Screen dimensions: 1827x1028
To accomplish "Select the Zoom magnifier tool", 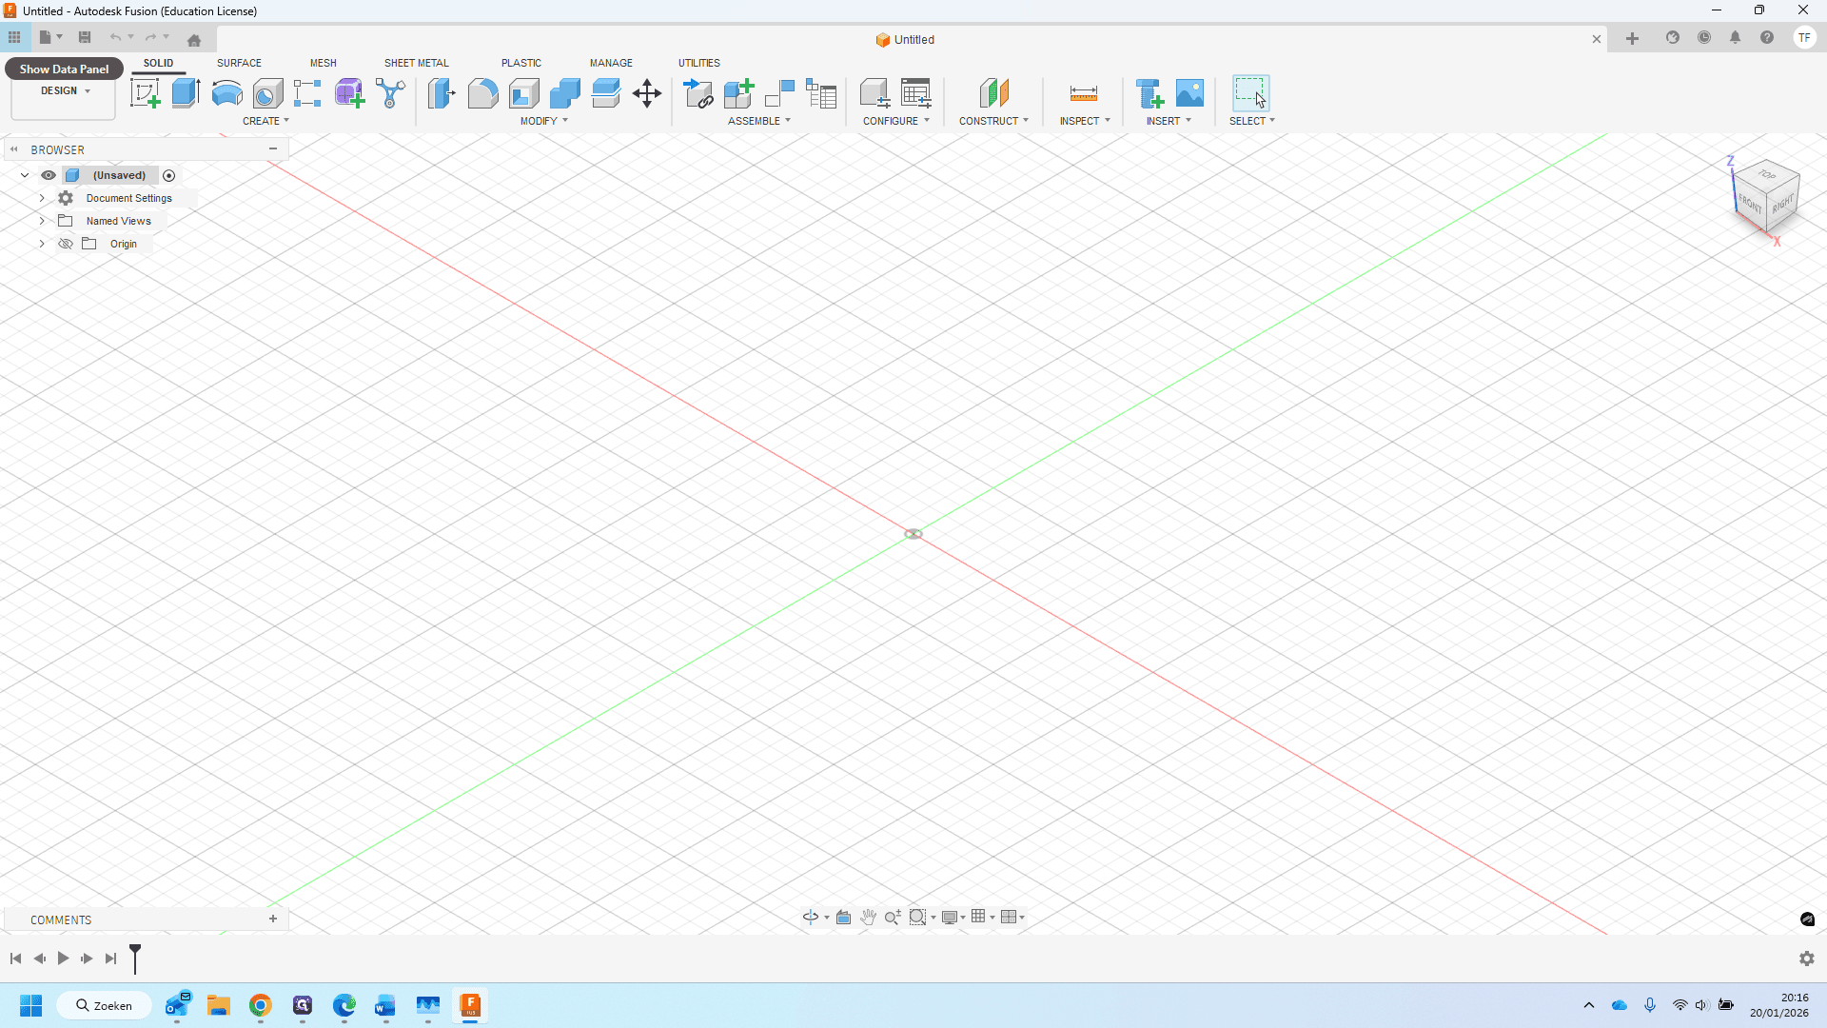I will pyautogui.click(x=893, y=917).
